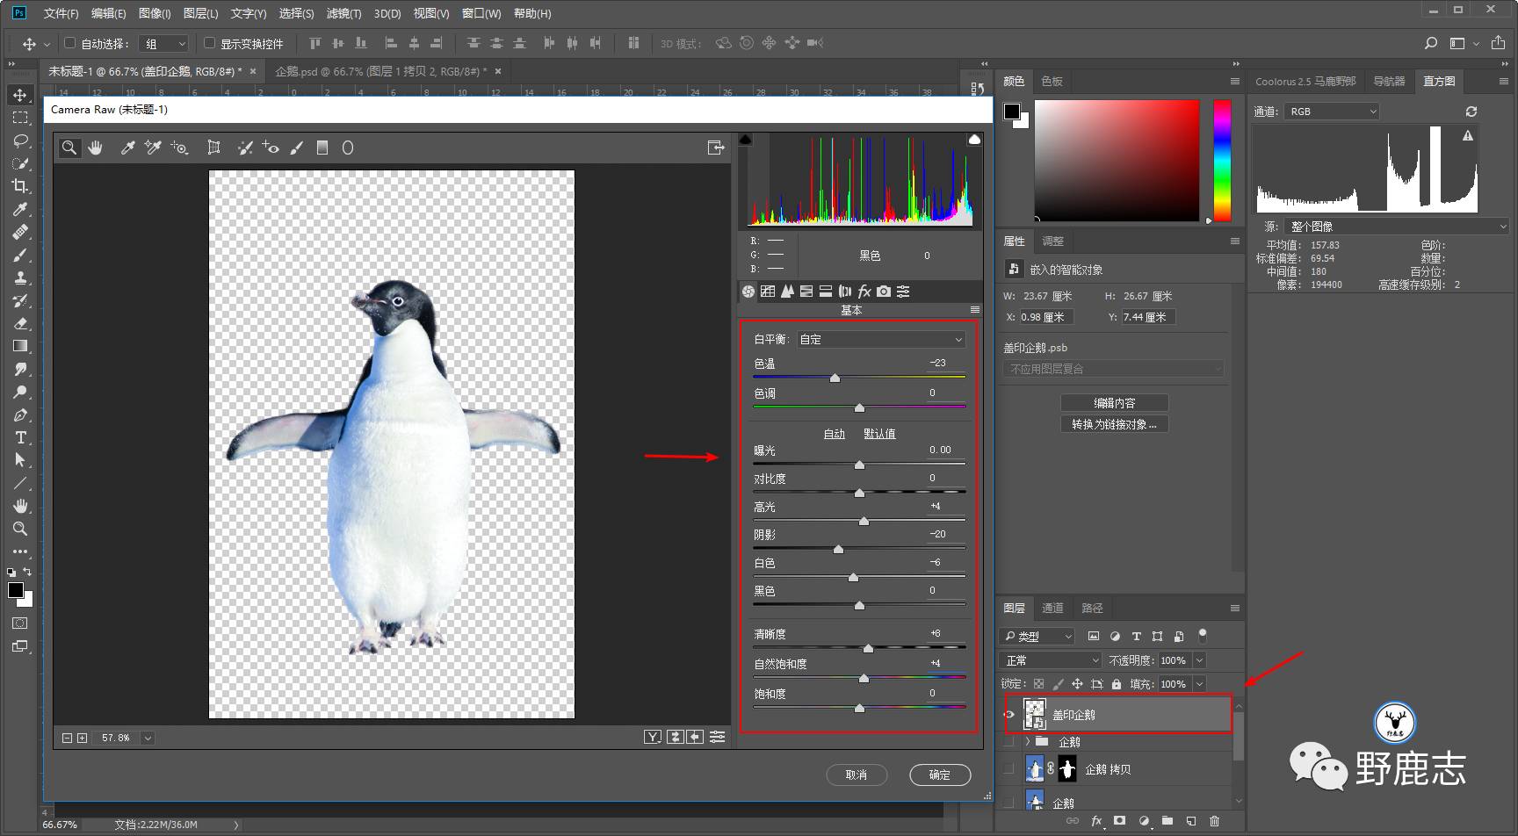Open the layer blend mode 正常 dropdown
Image resolution: width=1518 pixels, height=836 pixels.
1051,660
